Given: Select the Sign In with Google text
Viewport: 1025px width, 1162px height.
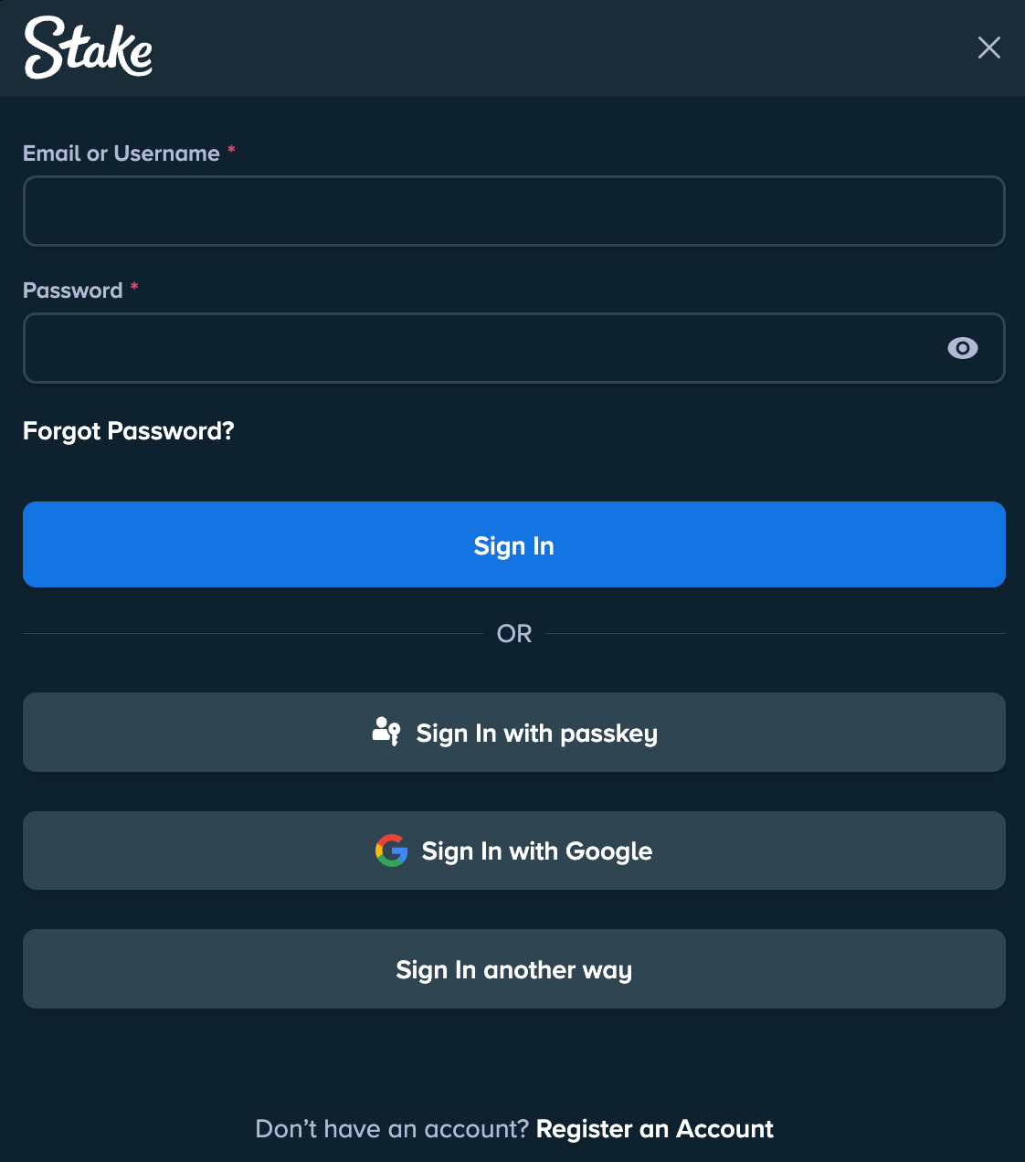Looking at the screenshot, I should point(536,851).
